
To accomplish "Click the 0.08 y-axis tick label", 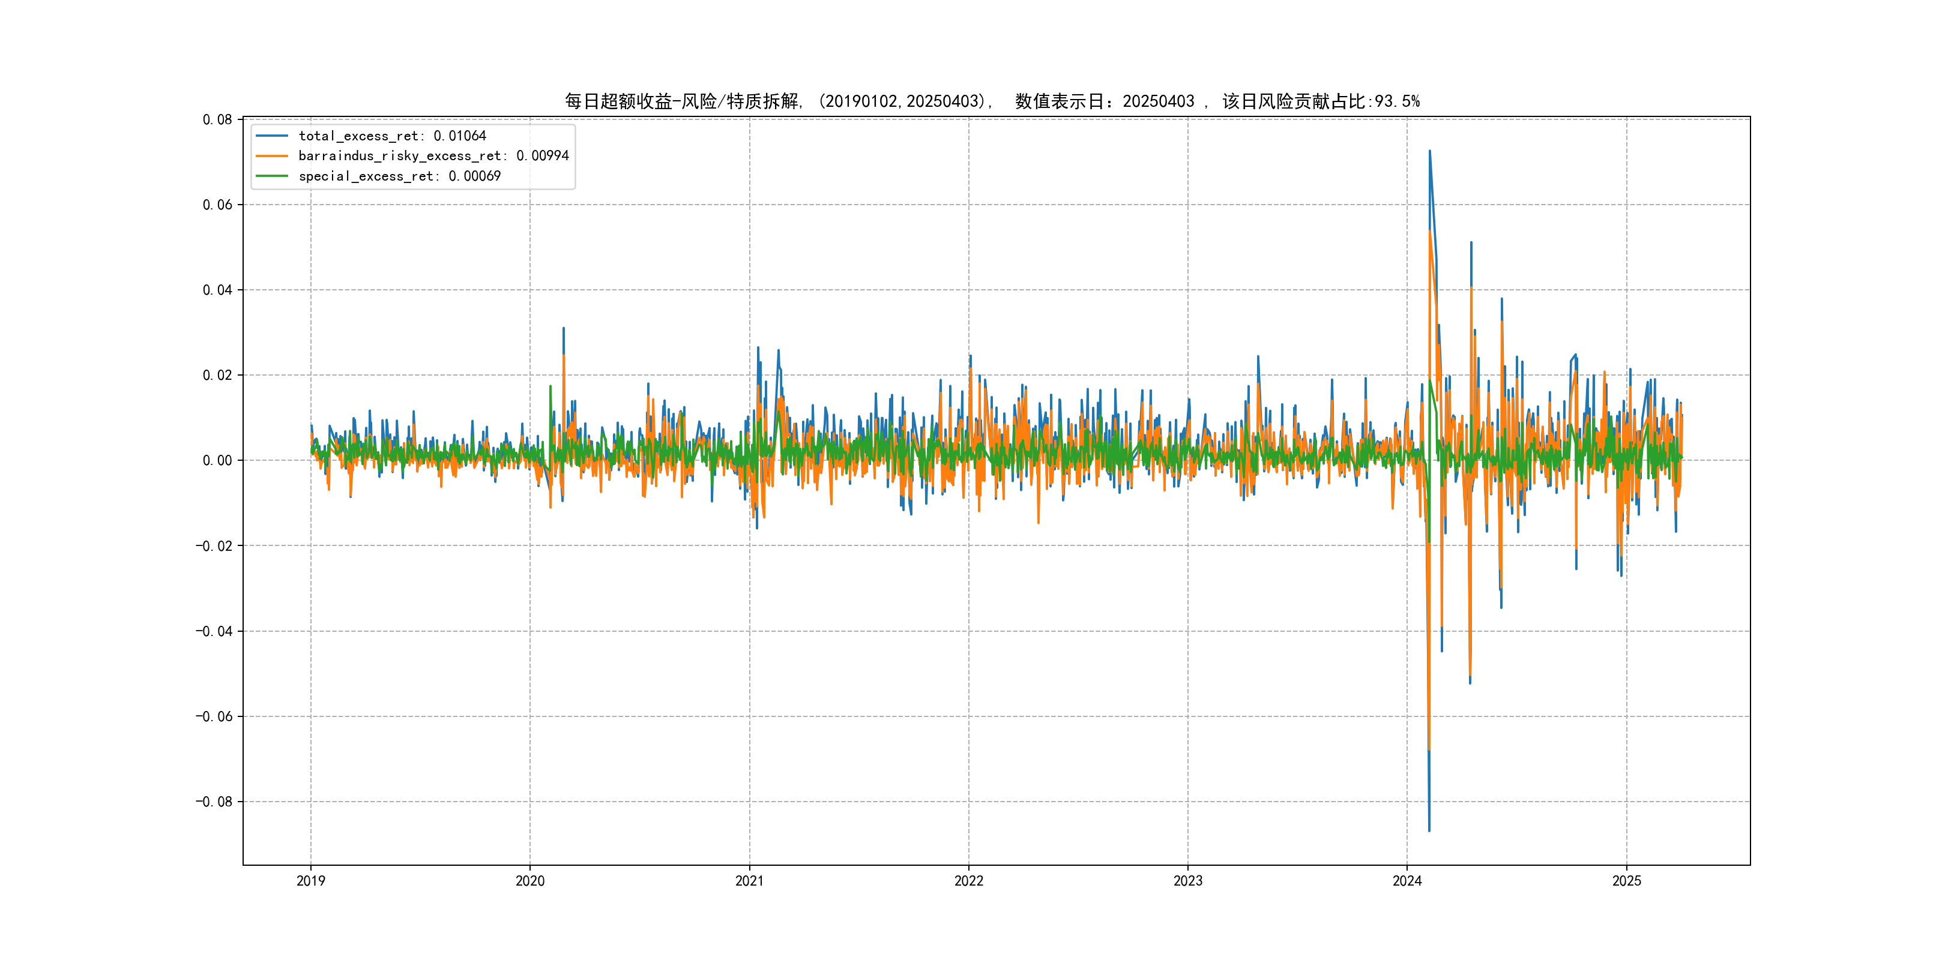I will pyautogui.click(x=217, y=119).
